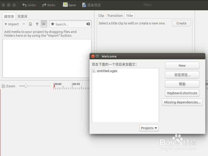Close the Welcome dialog
The image size is (208, 156).
(x=93, y=56)
